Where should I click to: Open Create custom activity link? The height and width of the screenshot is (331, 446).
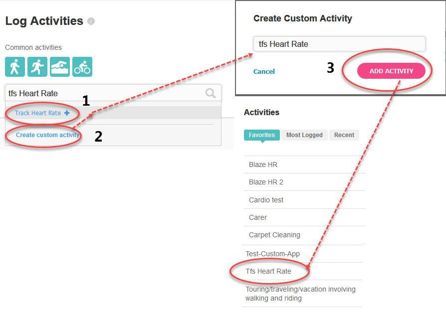click(x=47, y=135)
